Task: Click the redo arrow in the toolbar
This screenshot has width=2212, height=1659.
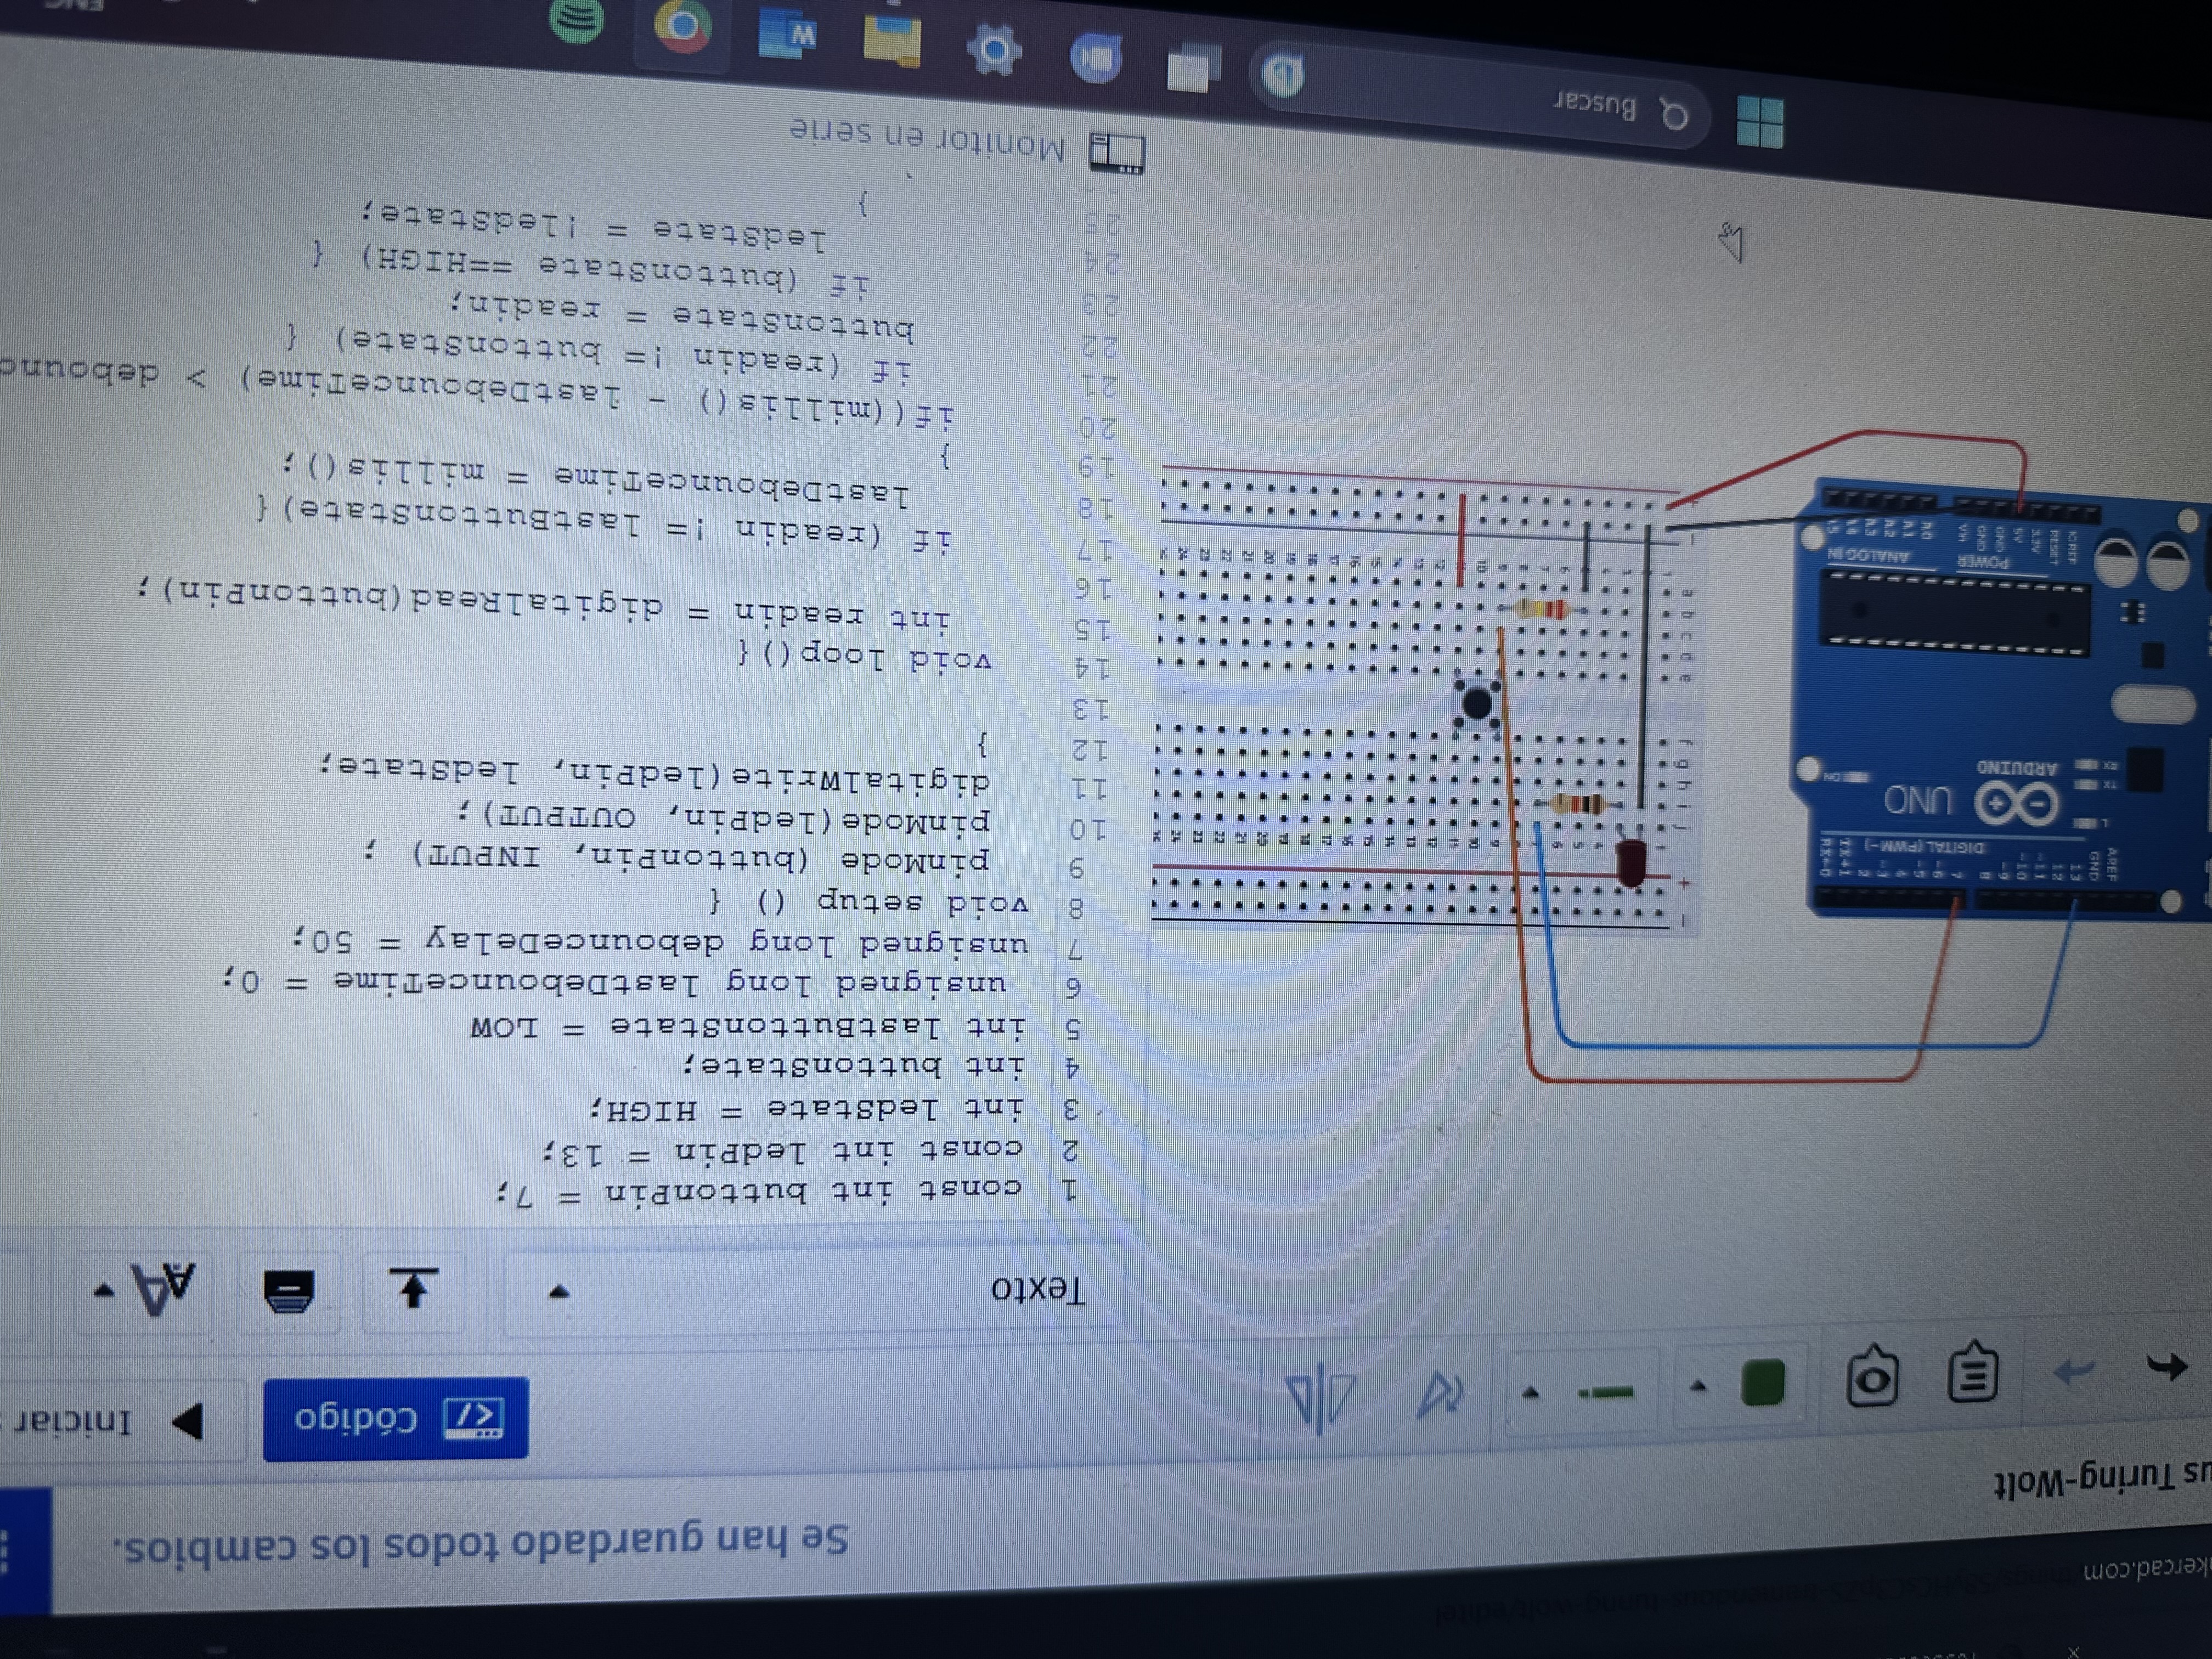Action: [x=2074, y=1372]
